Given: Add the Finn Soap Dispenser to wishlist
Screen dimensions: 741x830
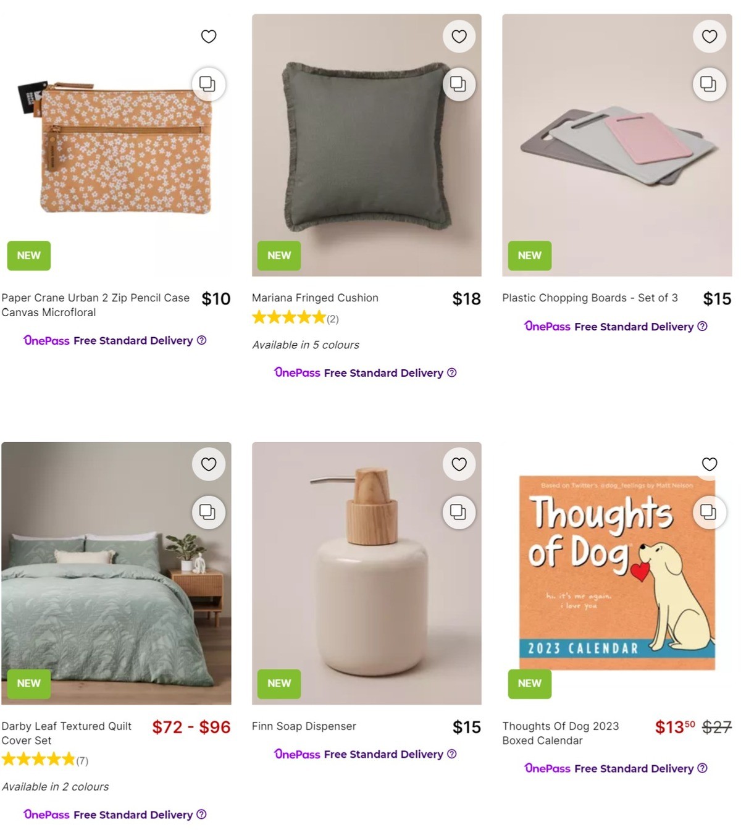Looking at the screenshot, I should tap(459, 464).
